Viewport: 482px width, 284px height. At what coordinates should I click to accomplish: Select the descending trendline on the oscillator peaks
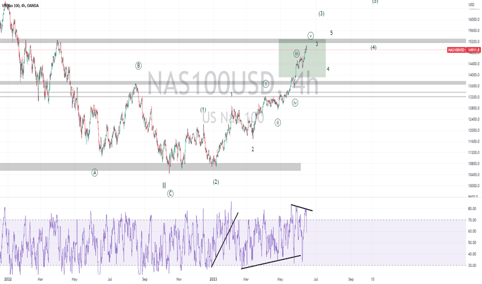[x=302, y=208]
